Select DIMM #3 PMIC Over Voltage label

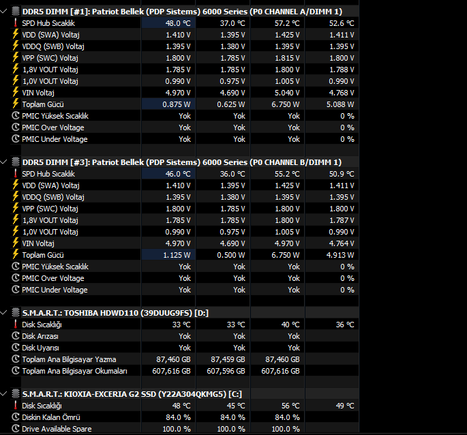(53, 279)
